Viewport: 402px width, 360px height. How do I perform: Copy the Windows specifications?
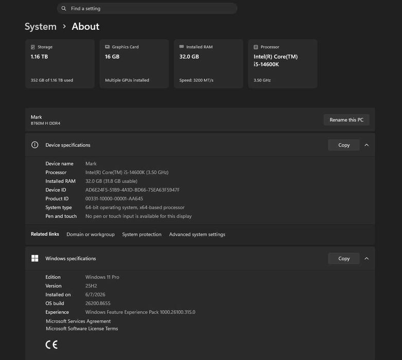click(344, 259)
